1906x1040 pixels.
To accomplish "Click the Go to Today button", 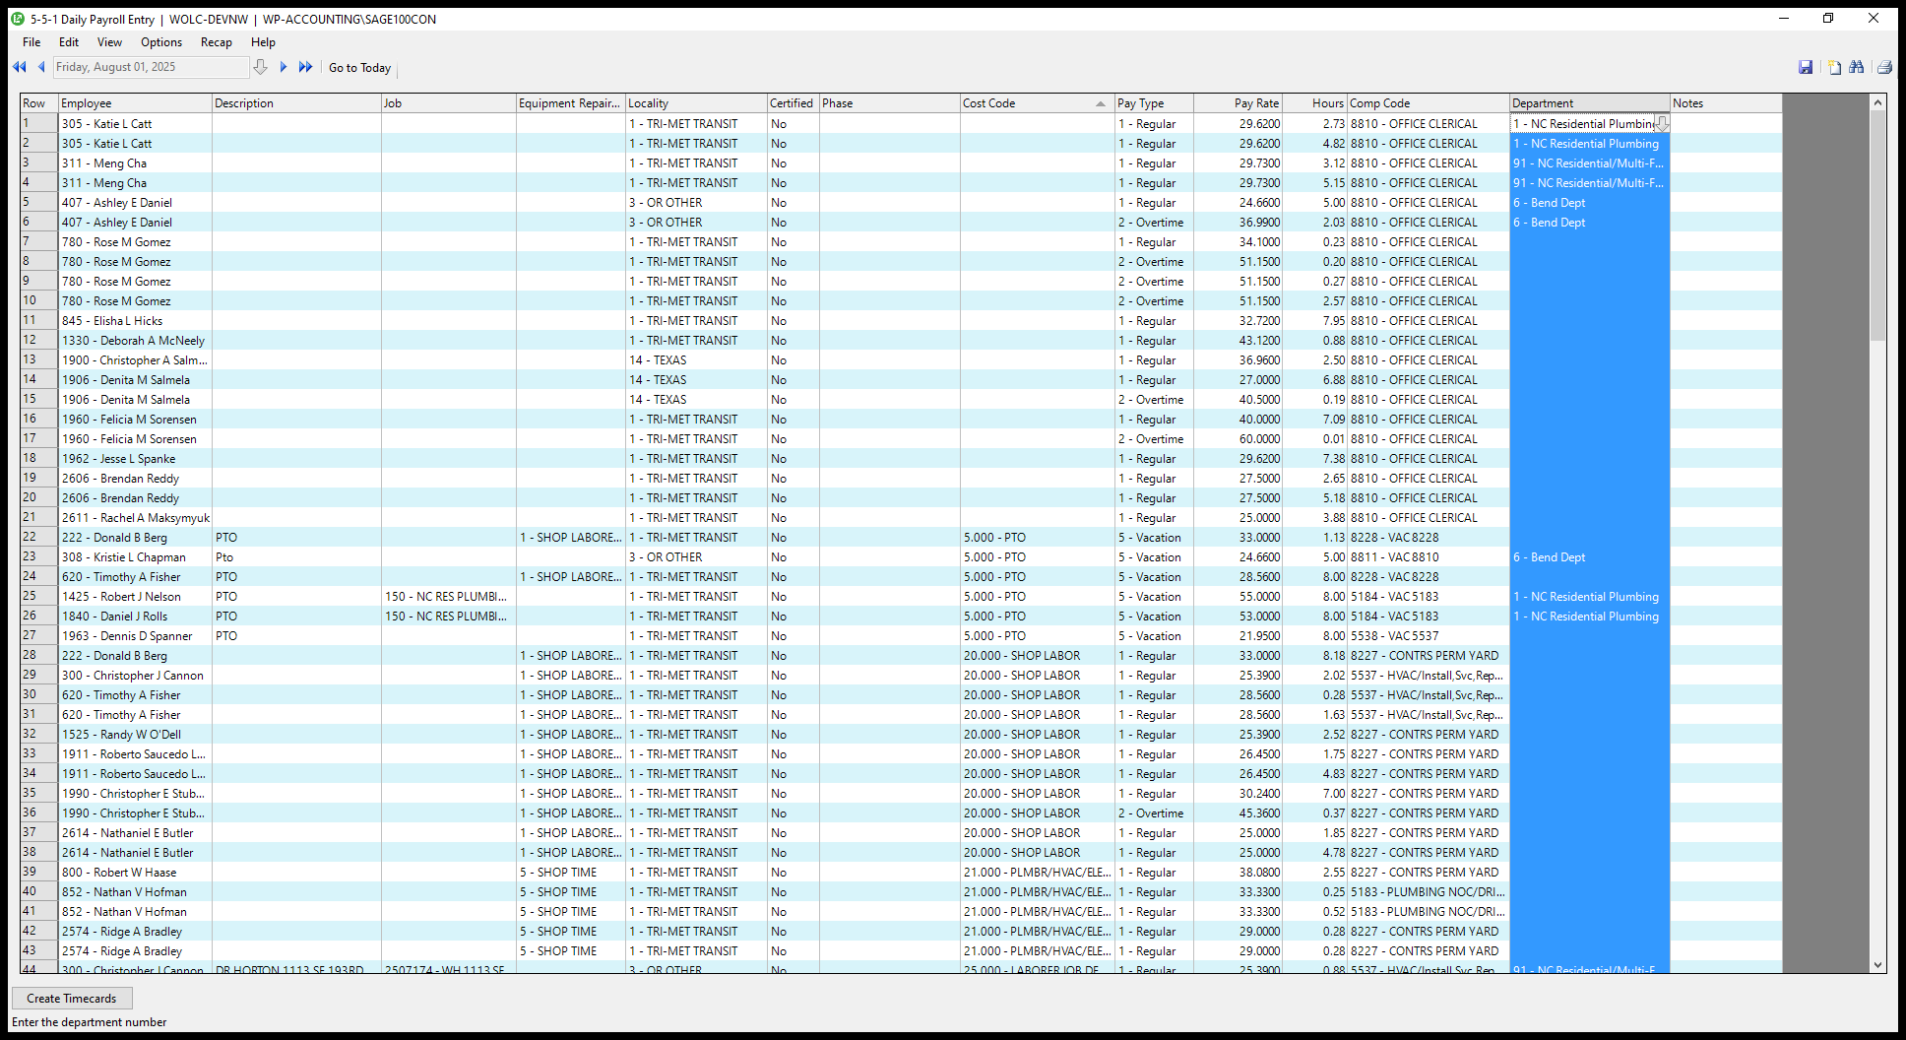I will (359, 68).
